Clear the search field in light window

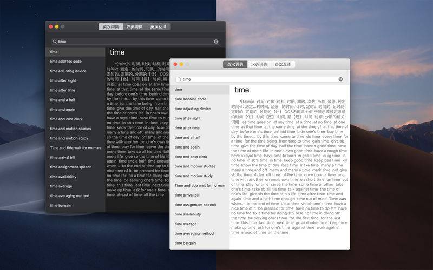[x=340, y=79]
